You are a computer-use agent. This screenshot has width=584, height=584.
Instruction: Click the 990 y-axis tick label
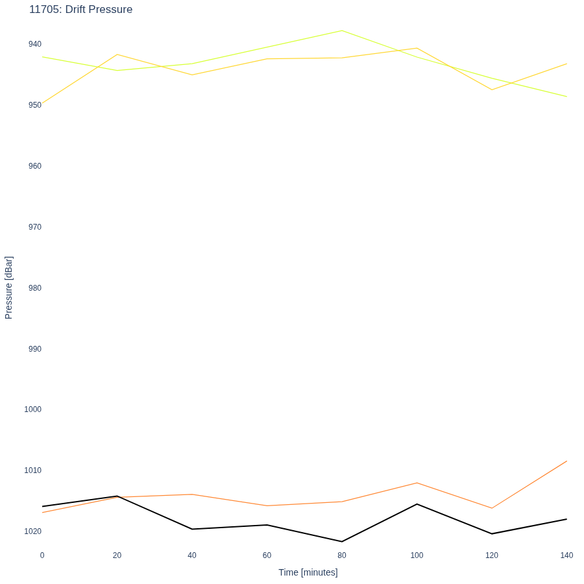[35, 349]
